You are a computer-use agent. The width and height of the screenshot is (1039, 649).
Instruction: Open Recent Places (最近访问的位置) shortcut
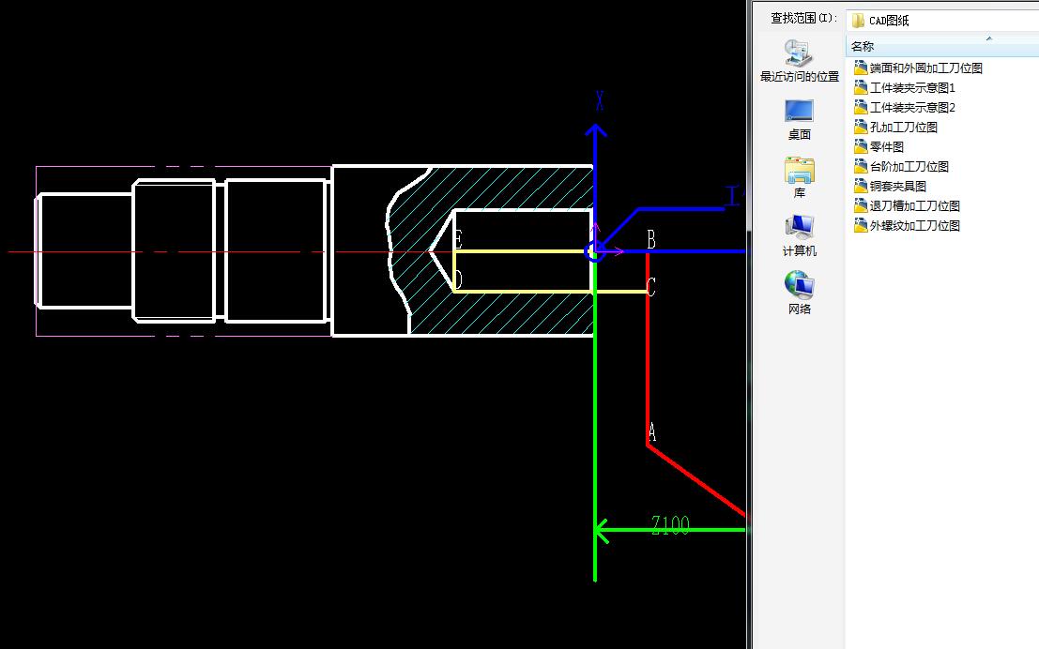pos(799,61)
